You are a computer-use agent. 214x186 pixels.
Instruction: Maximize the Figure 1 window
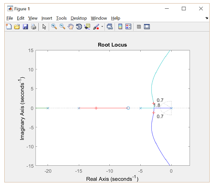[184, 9]
